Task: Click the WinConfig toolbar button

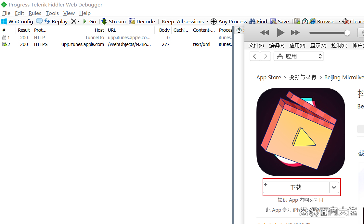Action: 17,21
